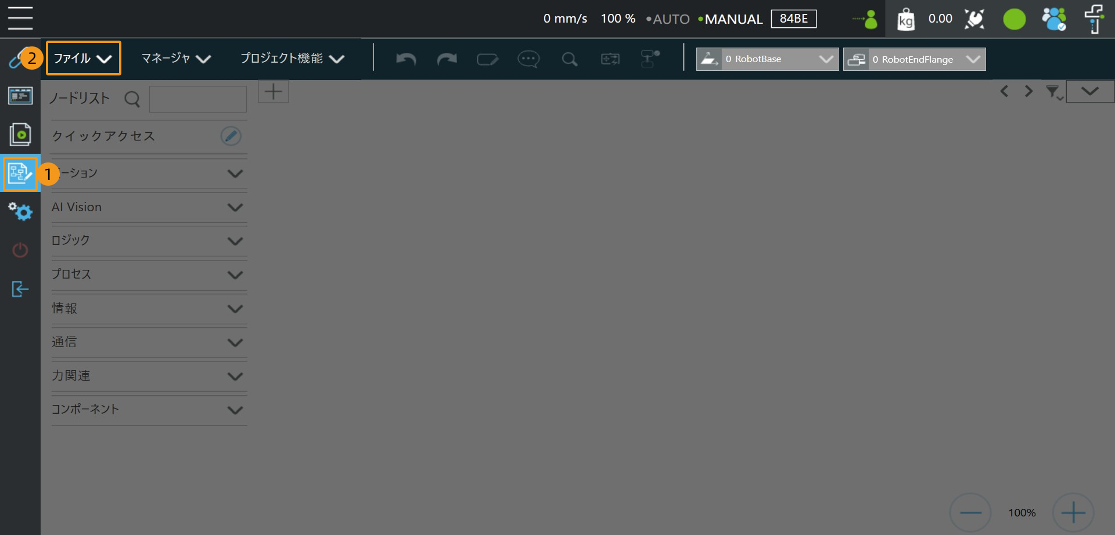Click the undo arrow
1115x535 pixels.
pyautogui.click(x=406, y=59)
